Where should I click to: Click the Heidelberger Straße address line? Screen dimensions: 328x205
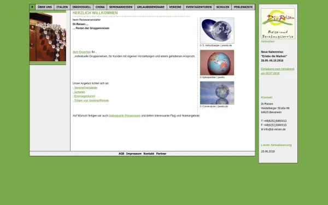click(x=275, y=108)
